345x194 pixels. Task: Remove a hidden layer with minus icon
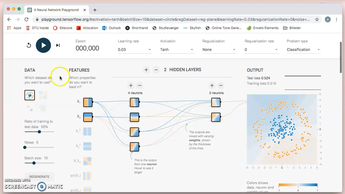[x=156, y=70]
